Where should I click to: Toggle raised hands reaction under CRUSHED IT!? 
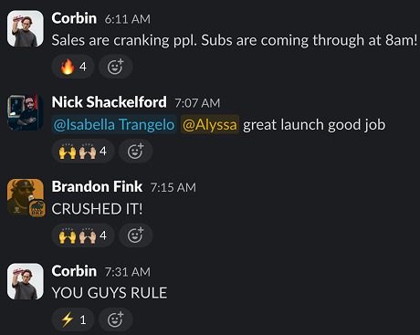tap(83, 236)
